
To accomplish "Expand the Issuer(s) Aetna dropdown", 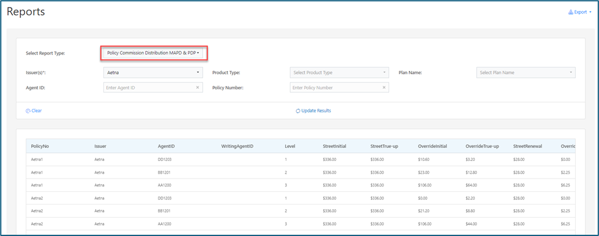I will (153, 72).
